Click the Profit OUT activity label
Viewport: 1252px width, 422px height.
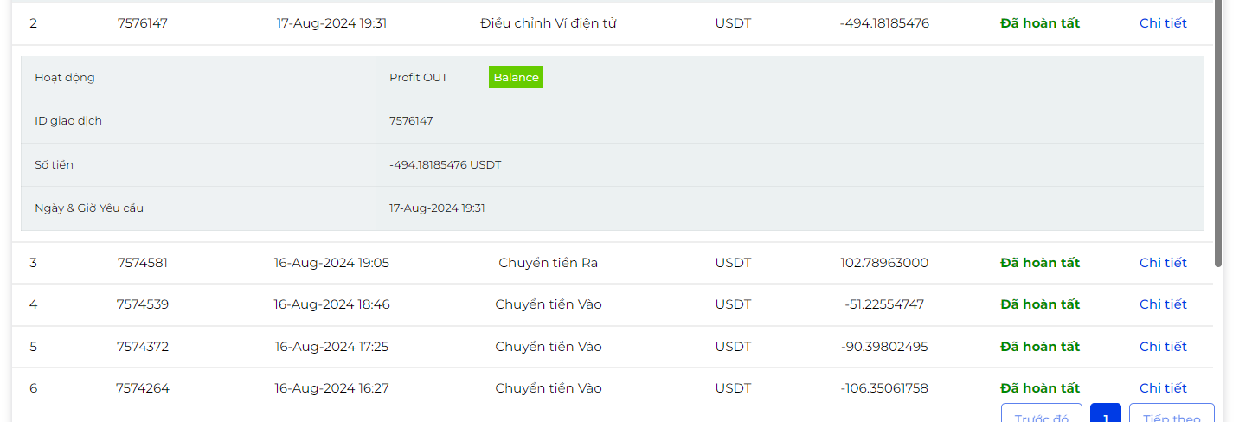[x=419, y=78]
